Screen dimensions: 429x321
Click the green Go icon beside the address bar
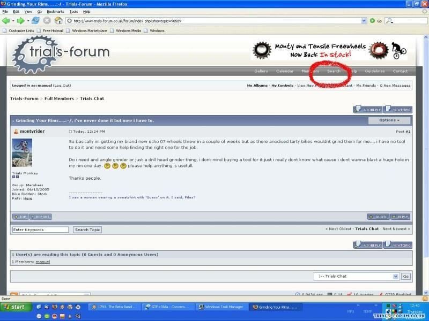click(x=372, y=21)
